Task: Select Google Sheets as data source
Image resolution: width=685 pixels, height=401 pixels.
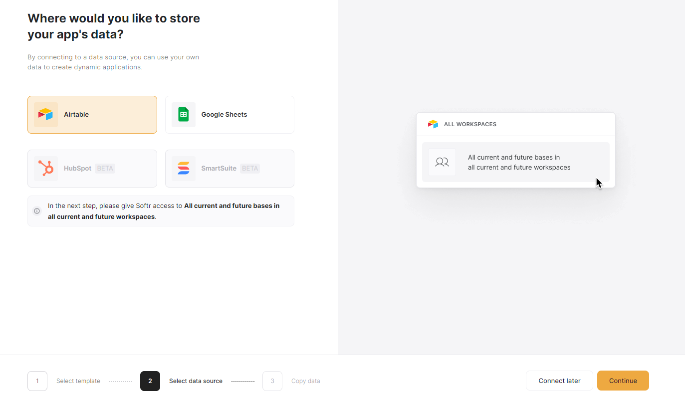Action: tap(229, 115)
